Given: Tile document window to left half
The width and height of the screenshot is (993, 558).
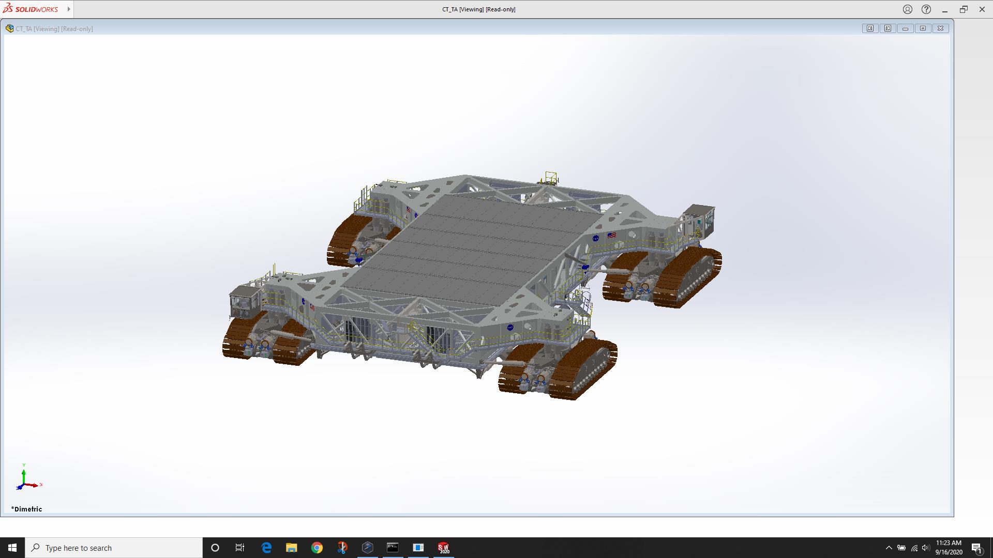Looking at the screenshot, I should point(870,28).
